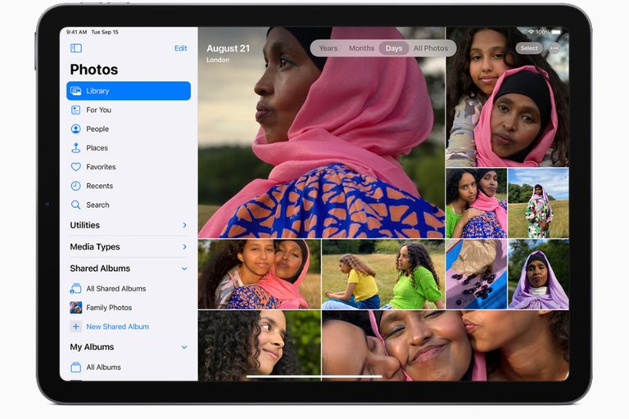Click the plus icon for New Shared Album
The width and height of the screenshot is (629, 419).
tap(76, 327)
